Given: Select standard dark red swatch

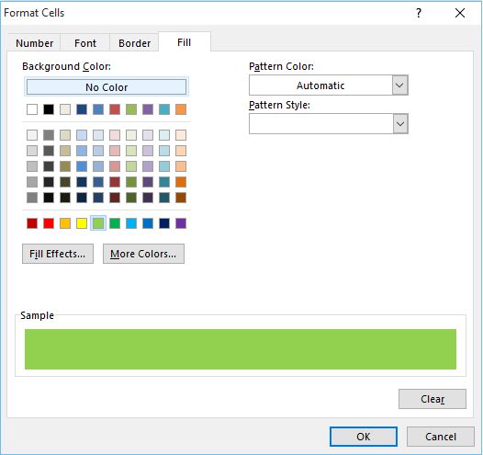Looking at the screenshot, I should click(32, 223).
